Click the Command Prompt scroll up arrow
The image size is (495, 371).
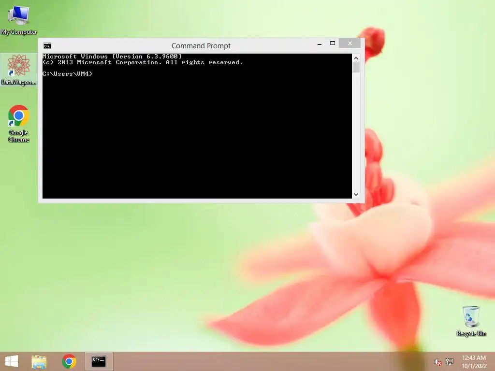(x=356, y=58)
